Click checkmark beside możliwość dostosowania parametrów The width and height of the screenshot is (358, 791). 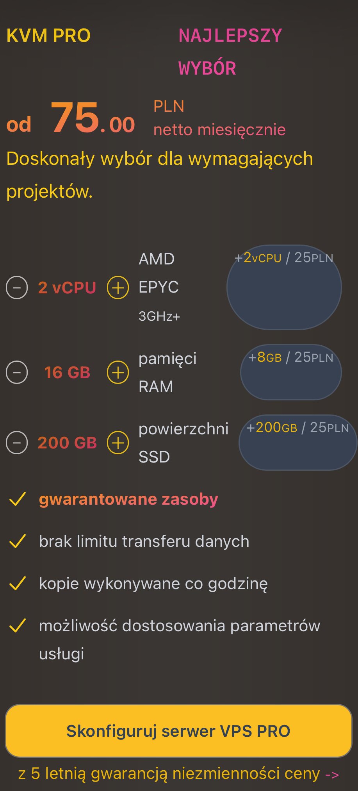pyautogui.click(x=18, y=626)
